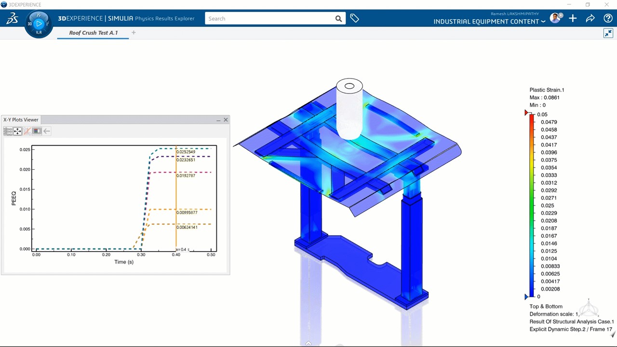Click the Plastic Strain color legend bar
The image size is (617, 347).
pos(532,205)
